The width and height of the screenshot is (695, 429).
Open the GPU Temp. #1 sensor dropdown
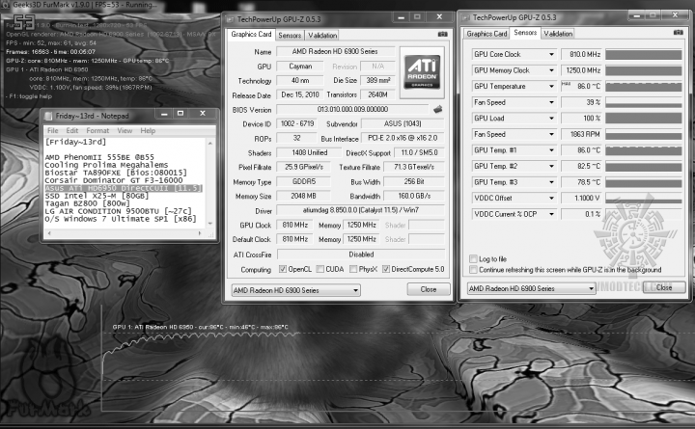551,150
